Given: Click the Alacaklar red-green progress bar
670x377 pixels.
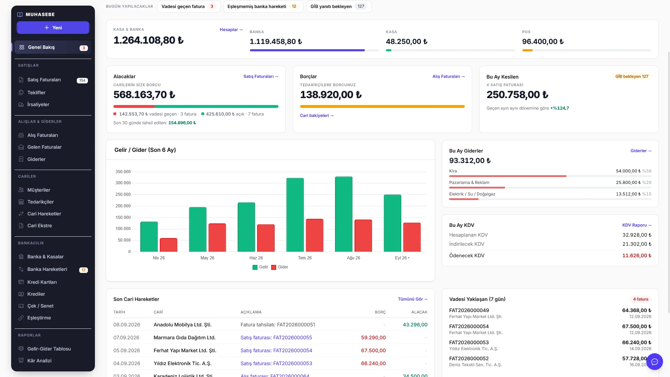Looking at the screenshot, I should point(196,106).
